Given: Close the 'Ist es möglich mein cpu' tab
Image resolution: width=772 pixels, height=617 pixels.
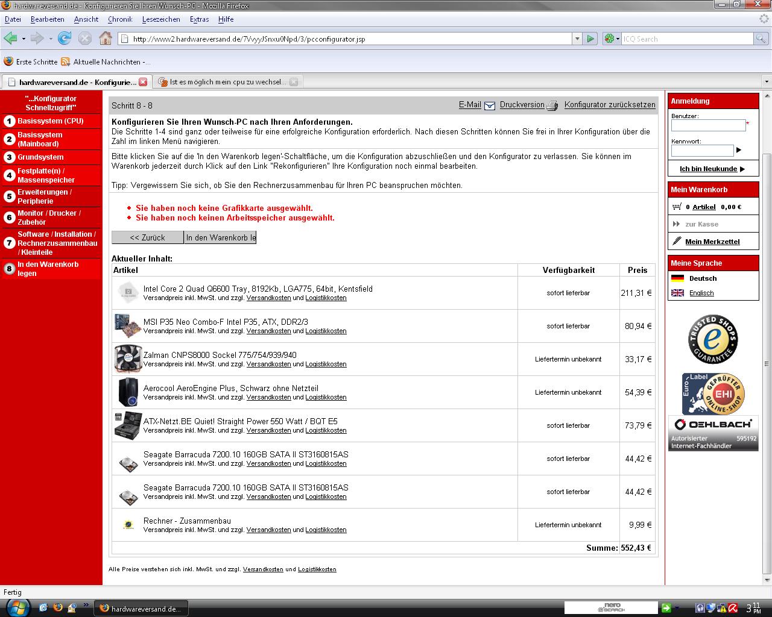Looking at the screenshot, I should 294,82.
